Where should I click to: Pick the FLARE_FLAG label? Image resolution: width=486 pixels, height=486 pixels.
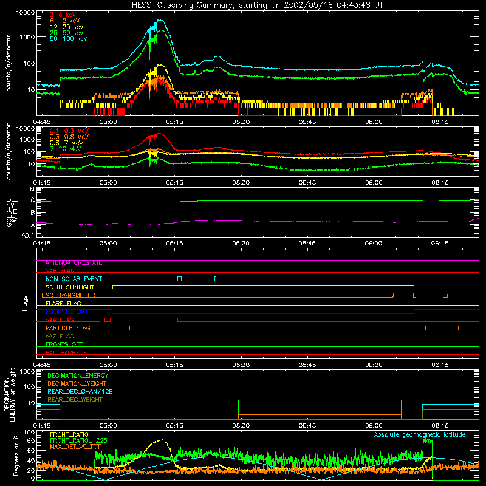click(x=63, y=303)
